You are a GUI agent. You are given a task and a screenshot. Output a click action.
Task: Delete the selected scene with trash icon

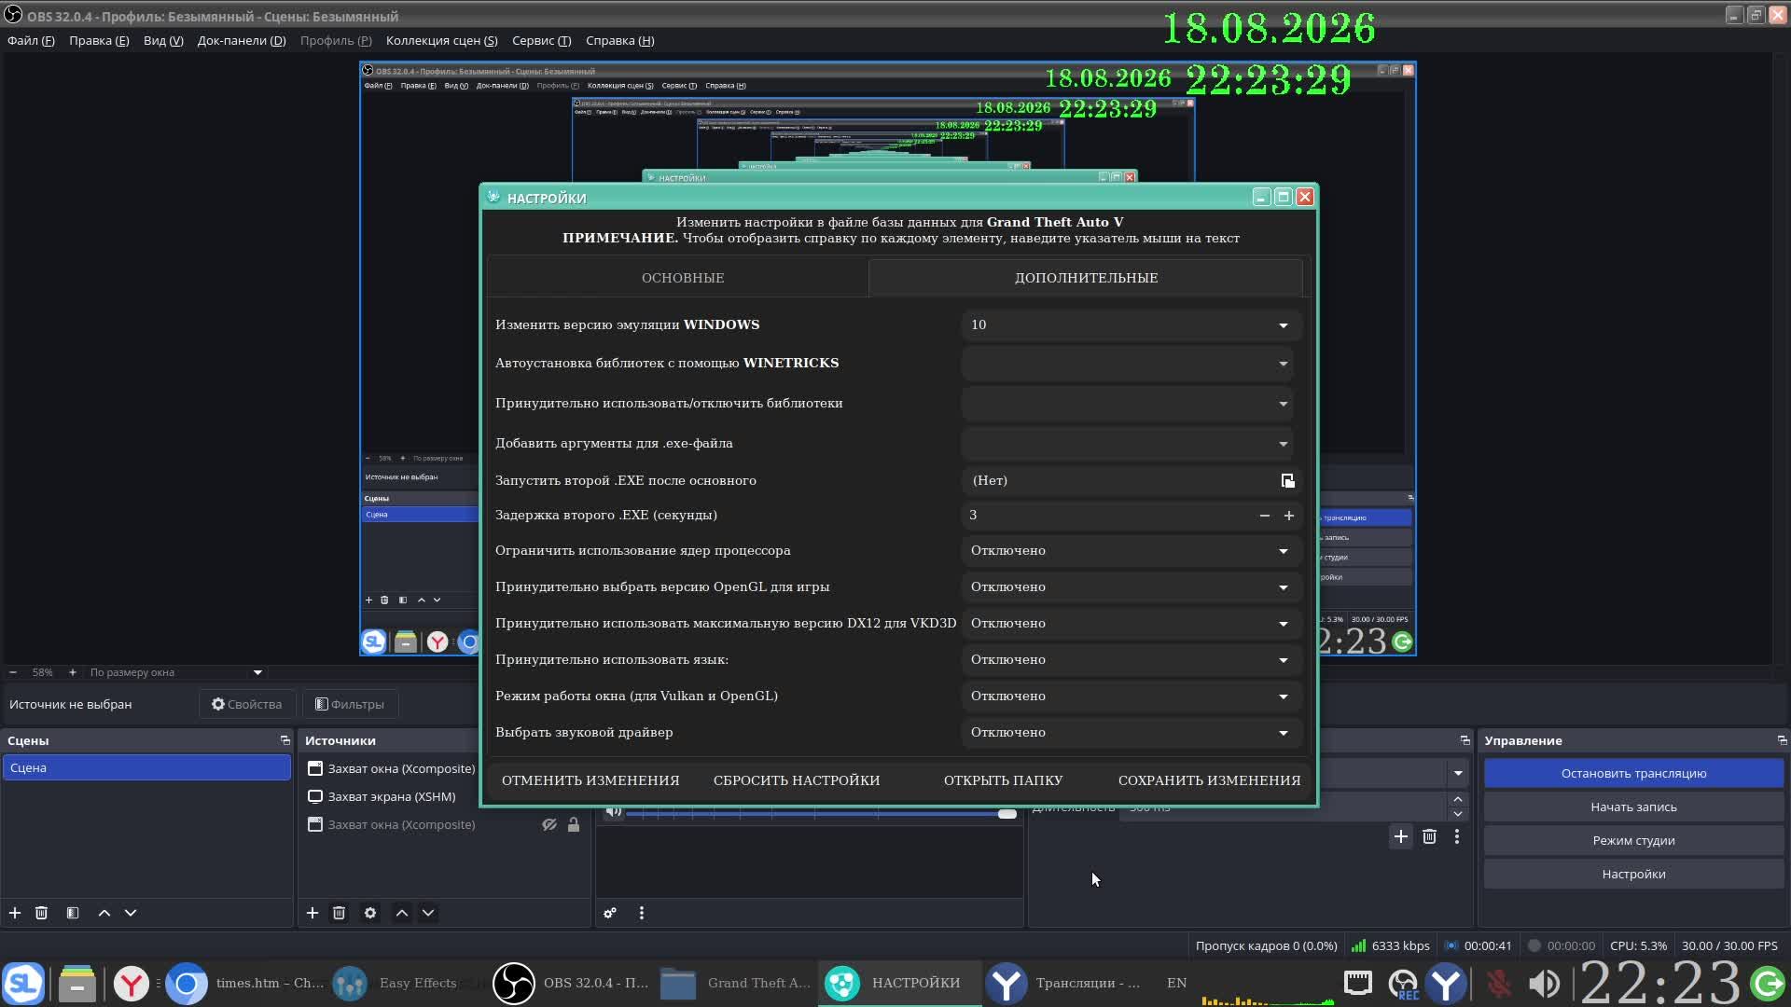(41, 913)
